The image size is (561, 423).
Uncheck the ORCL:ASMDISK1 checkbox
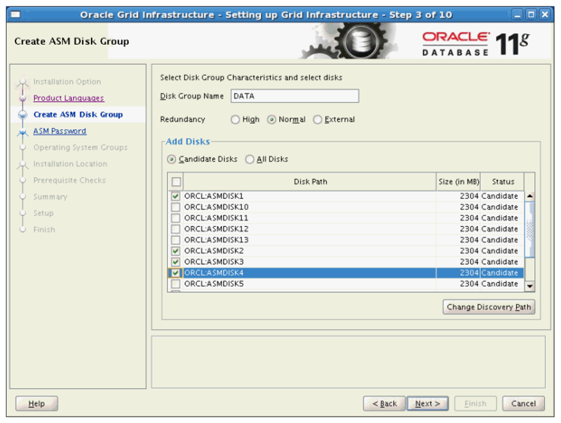tap(176, 196)
